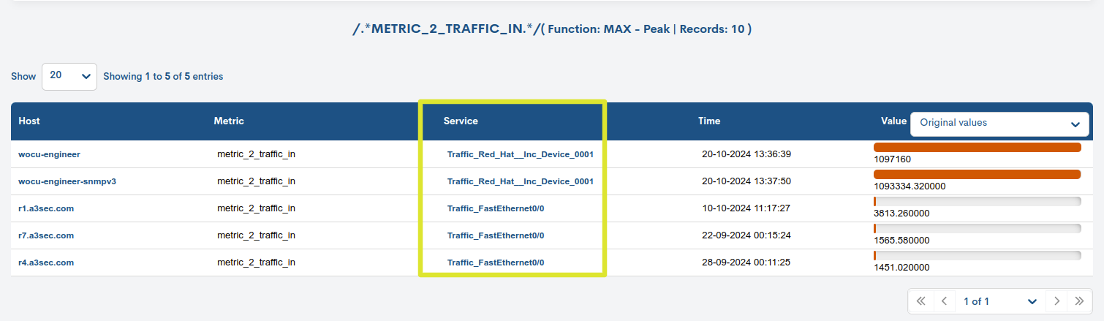The width and height of the screenshot is (1104, 321).
Task: Click value text 1097160
Action: tap(892, 159)
